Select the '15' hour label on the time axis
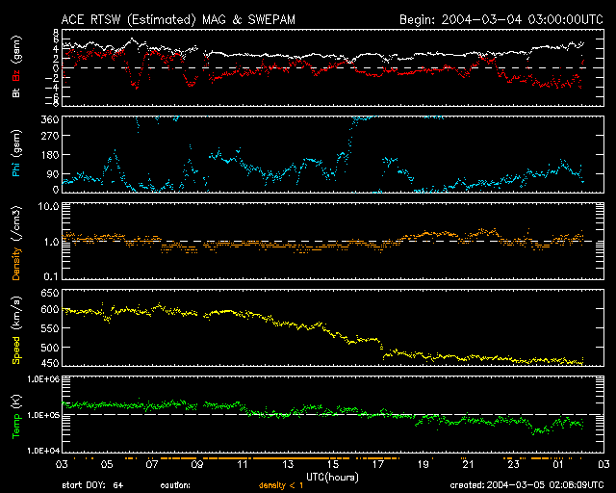Viewport: 616px width, 493px height. (333, 465)
